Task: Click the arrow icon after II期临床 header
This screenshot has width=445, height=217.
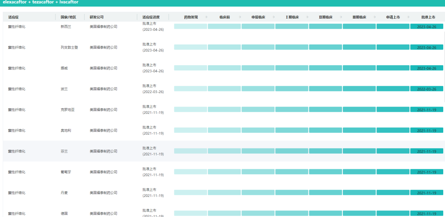Action: (x=341, y=17)
